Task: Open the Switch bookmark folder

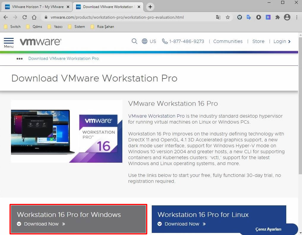Action: click(x=12, y=27)
